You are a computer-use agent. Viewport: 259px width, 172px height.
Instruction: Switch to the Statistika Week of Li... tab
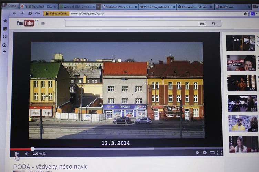click(120, 7)
